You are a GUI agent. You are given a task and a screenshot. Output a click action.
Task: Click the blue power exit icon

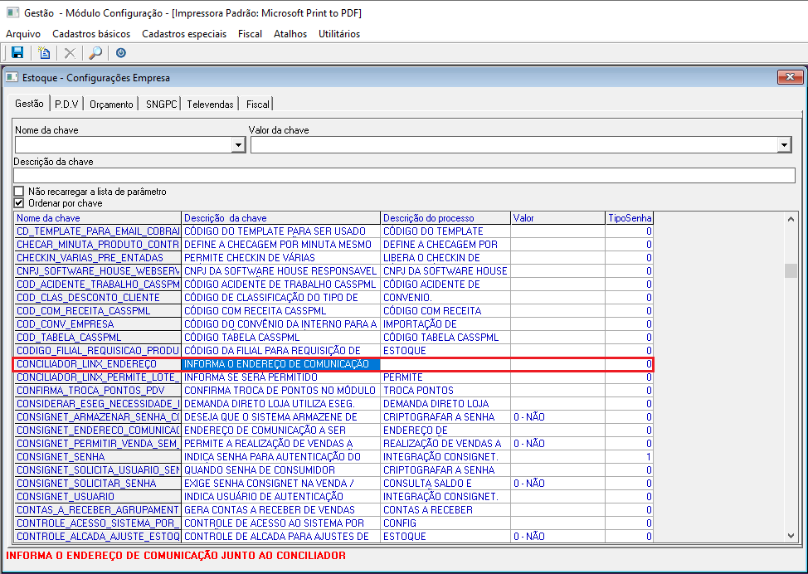click(121, 53)
